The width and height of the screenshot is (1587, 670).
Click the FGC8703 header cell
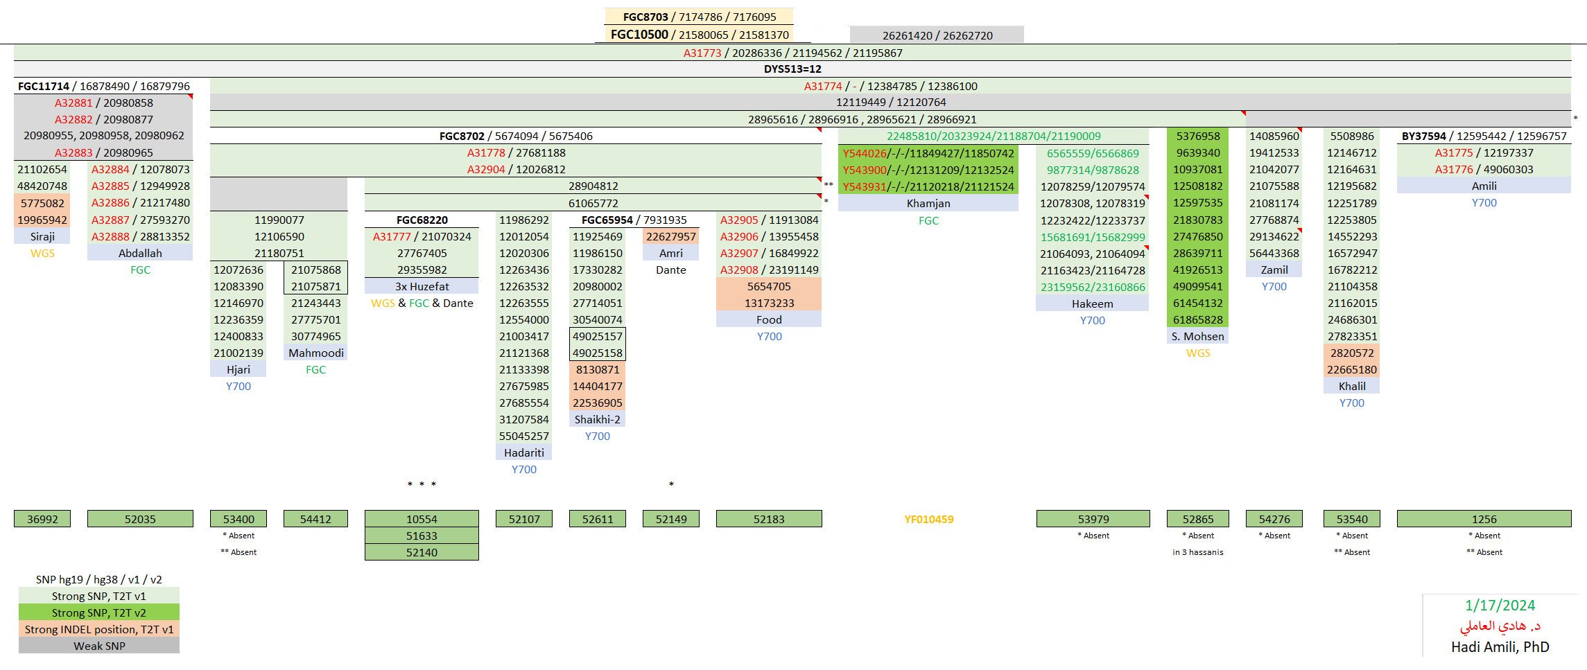(x=699, y=17)
